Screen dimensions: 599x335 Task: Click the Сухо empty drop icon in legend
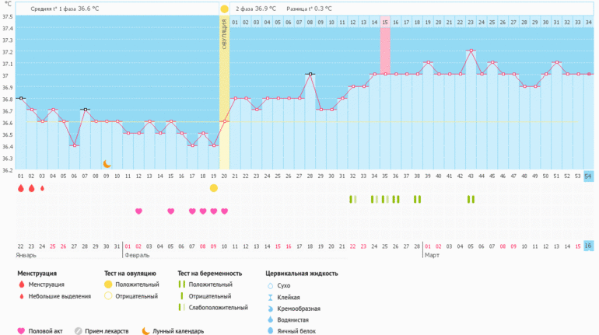point(270,285)
